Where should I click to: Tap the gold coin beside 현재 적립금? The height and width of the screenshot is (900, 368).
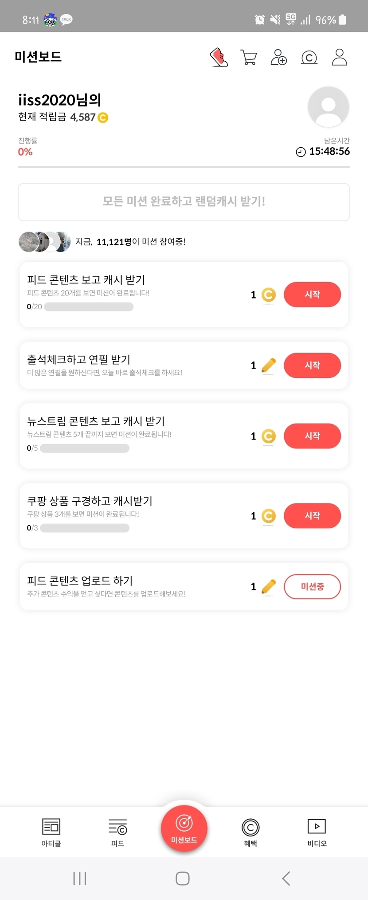[x=103, y=118]
